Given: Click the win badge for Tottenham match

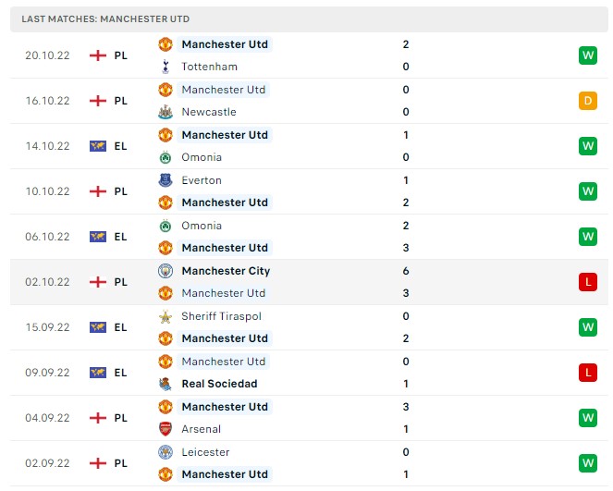Looking at the screenshot, I should [588, 55].
